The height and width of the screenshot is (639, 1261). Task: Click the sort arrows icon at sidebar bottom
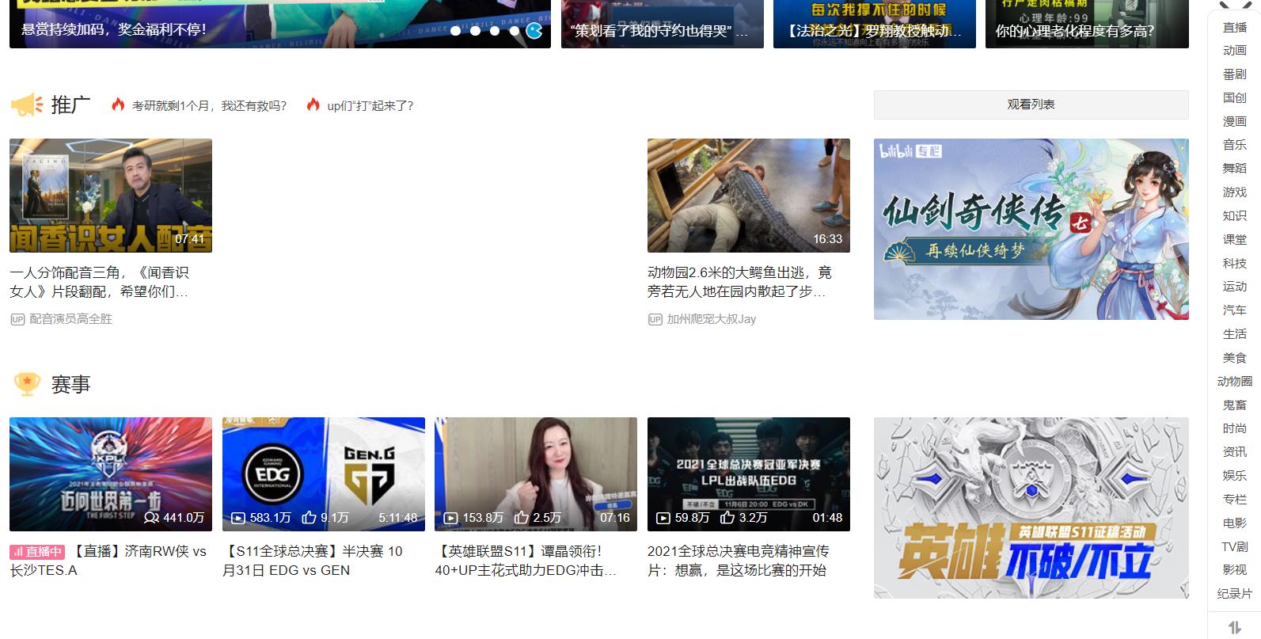tap(1234, 628)
